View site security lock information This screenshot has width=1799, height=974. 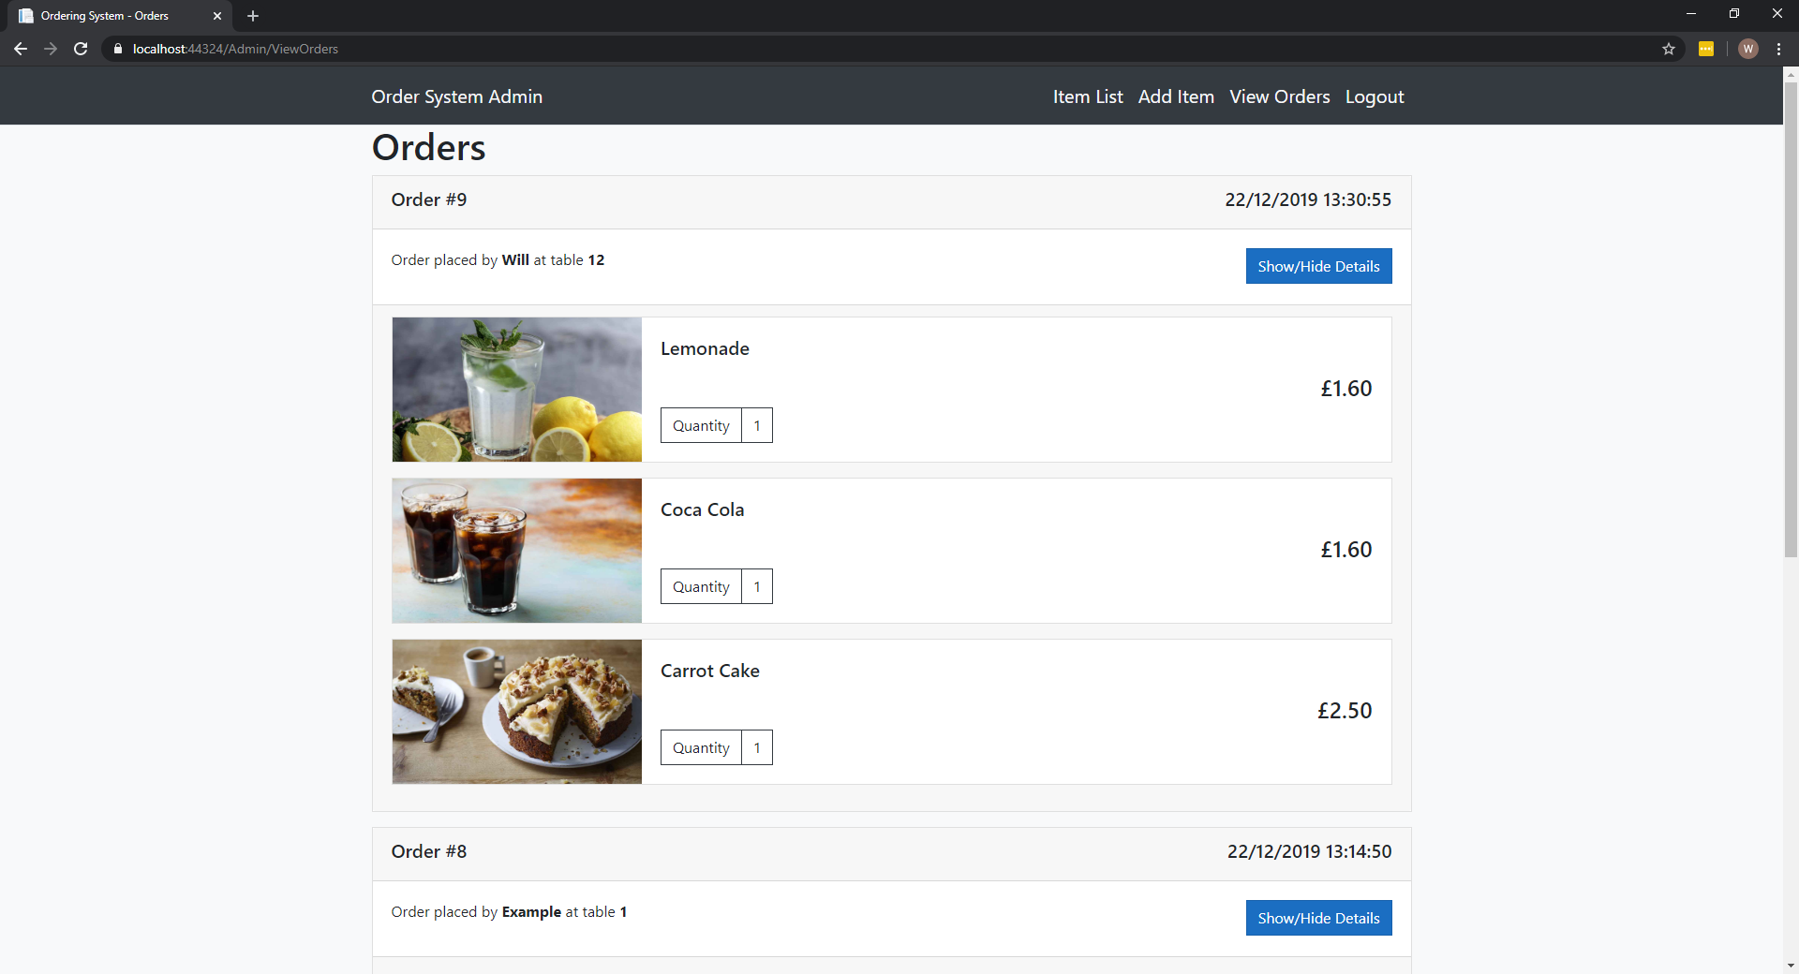(118, 49)
